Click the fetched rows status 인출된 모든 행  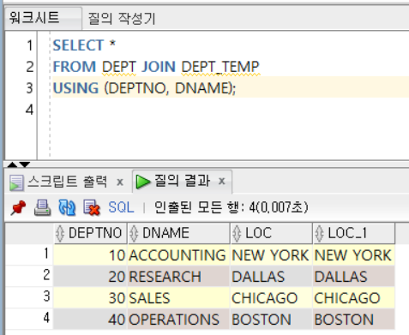pyautogui.click(x=231, y=207)
